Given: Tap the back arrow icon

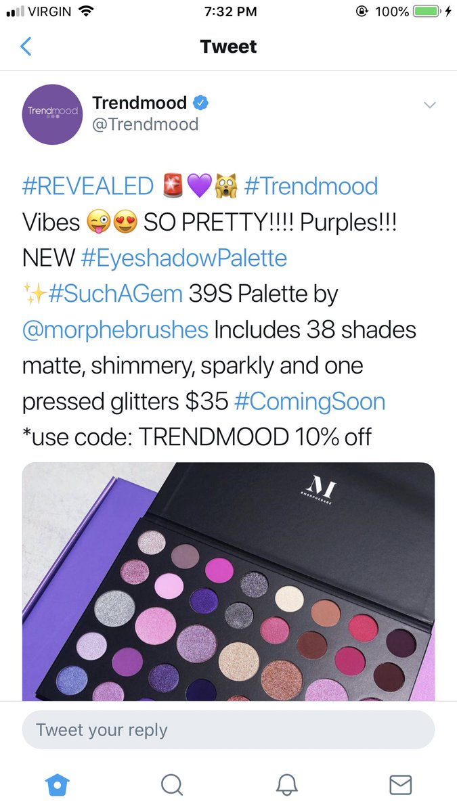Looking at the screenshot, I should (x=26, y=47).
